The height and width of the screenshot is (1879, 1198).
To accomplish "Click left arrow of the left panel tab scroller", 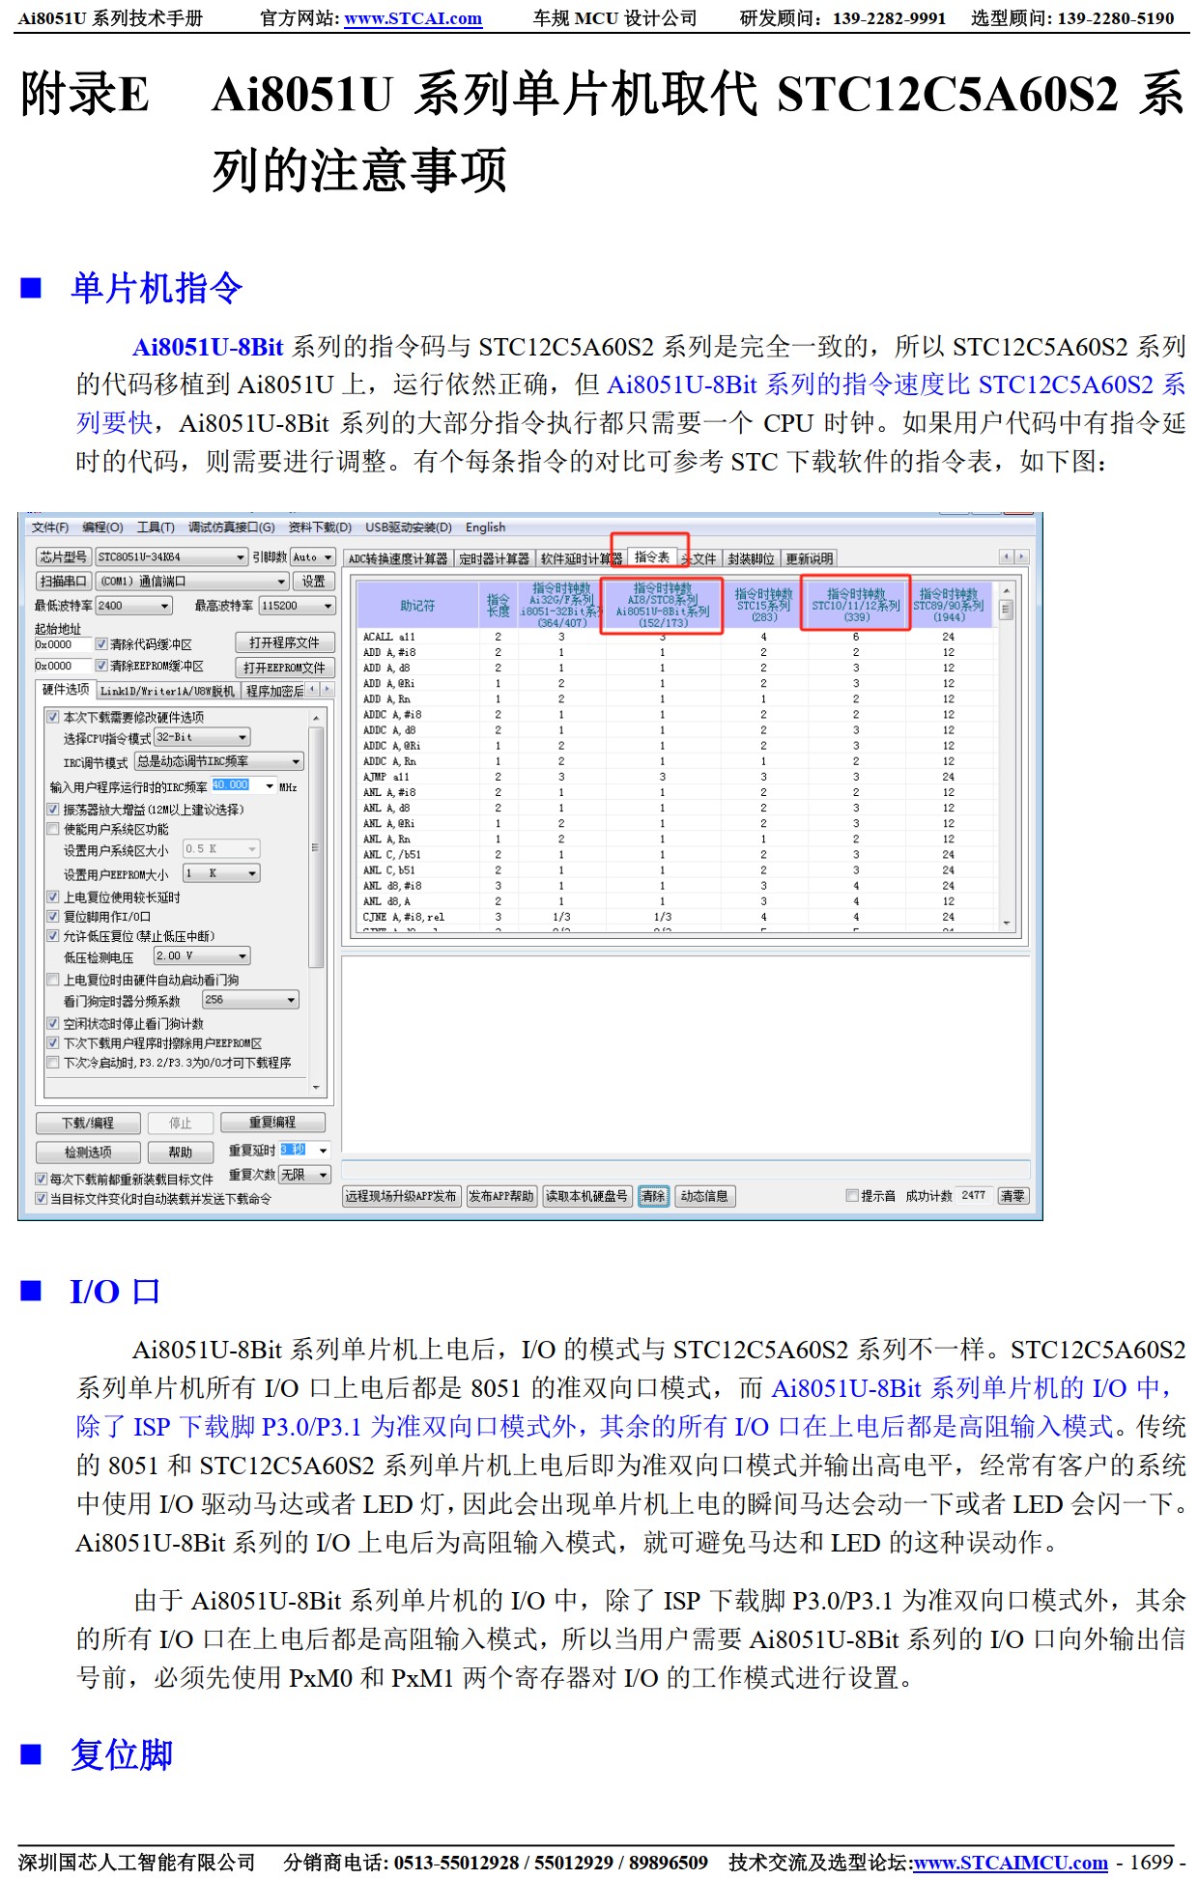I will (314, 690).
